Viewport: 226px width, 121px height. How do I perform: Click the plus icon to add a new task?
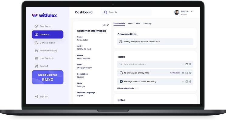coord(121,64)
